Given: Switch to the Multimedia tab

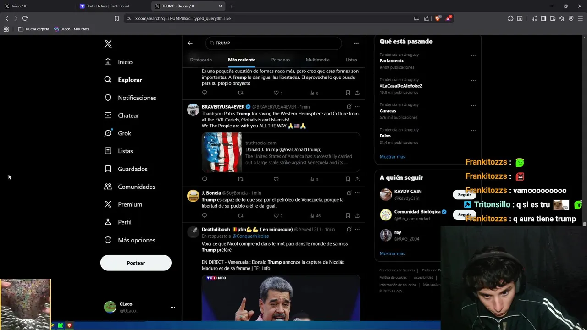Looking at the screenshot, I should [318, 60].
